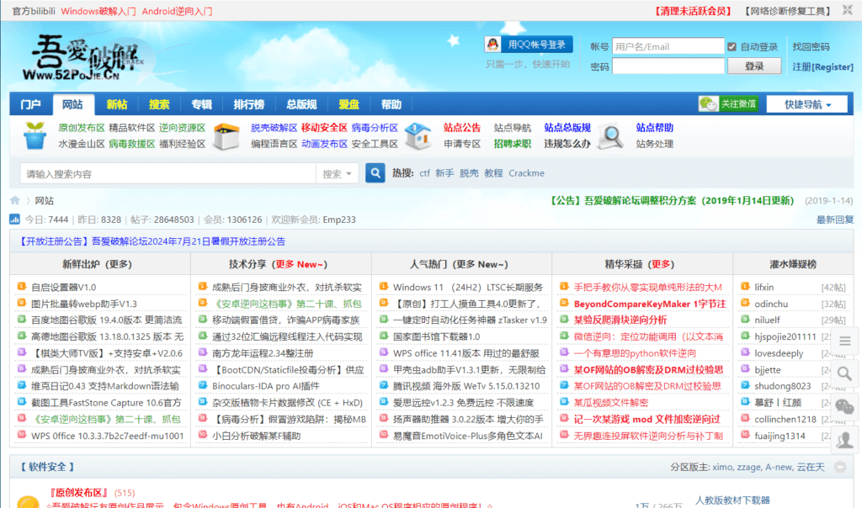Select the 网站 nav tab
The width and height of the screenshot is (862, 508).
click(x=73, y=104)
